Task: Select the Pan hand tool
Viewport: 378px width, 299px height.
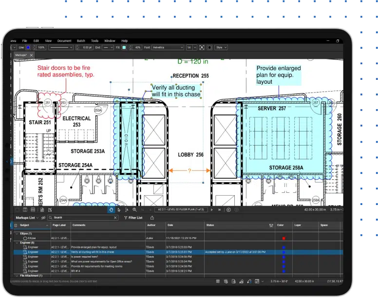Action: click(x=112, y=209)
